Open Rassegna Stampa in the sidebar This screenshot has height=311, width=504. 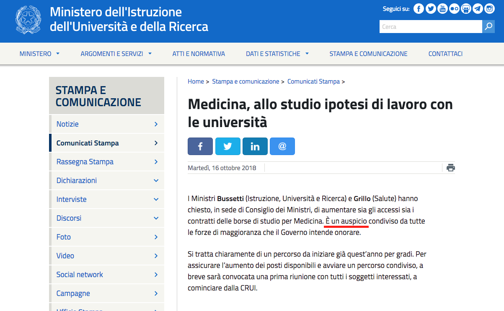tap(85, 162)
